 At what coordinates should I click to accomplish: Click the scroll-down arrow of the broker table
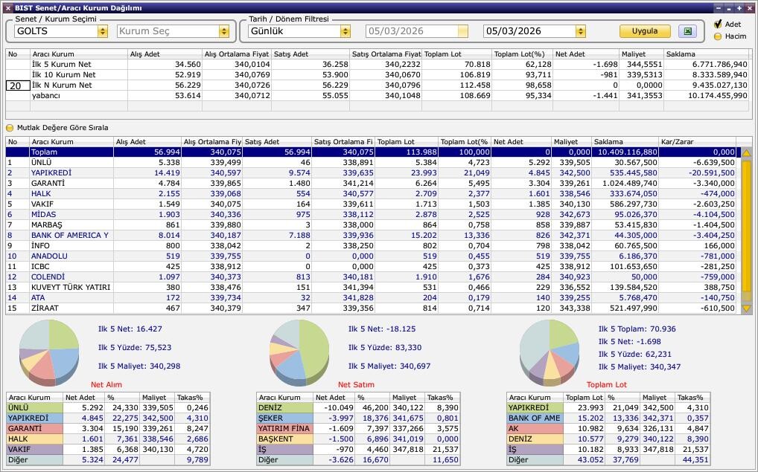(746, 308)
